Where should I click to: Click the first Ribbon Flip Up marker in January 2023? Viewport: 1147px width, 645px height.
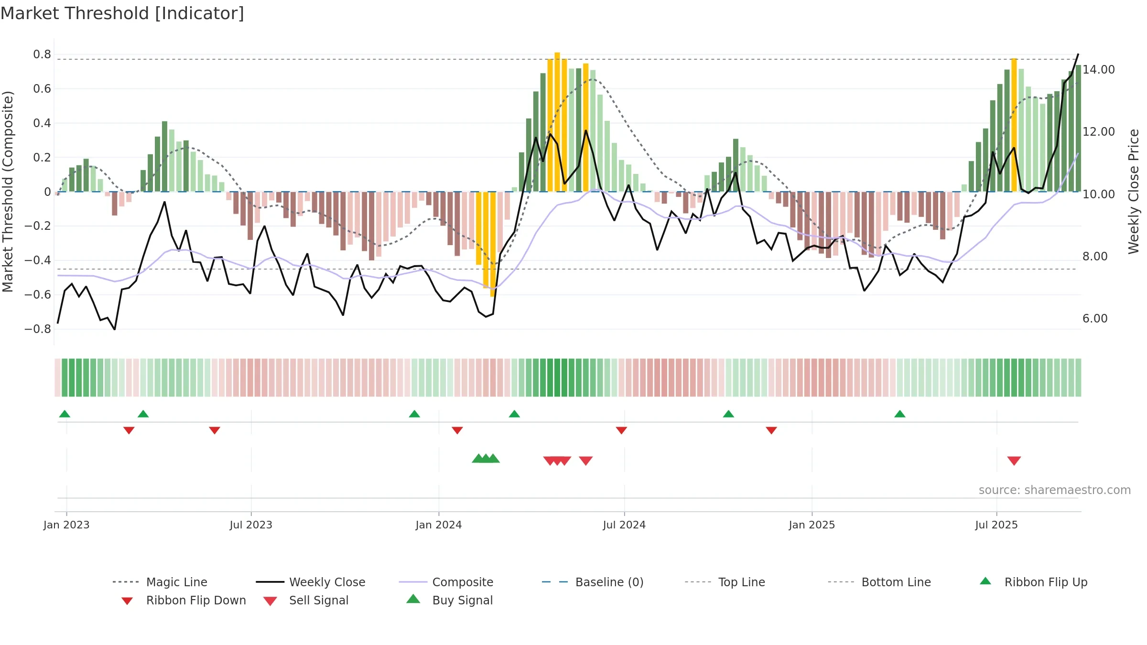click(x=65, y=414)
